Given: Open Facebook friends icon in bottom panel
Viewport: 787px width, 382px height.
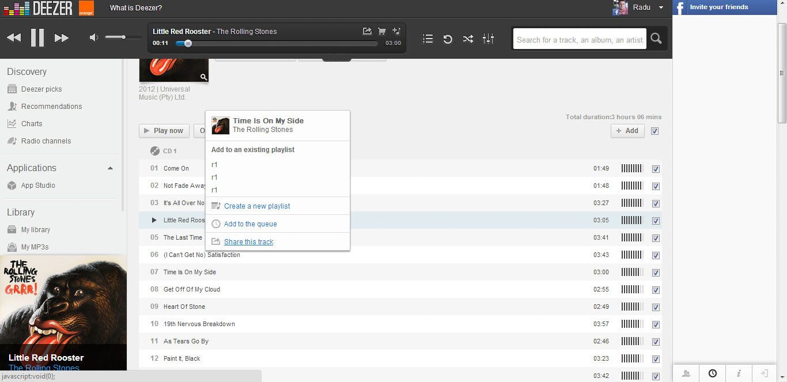Looking at the screenshot, I should [686, 373].
